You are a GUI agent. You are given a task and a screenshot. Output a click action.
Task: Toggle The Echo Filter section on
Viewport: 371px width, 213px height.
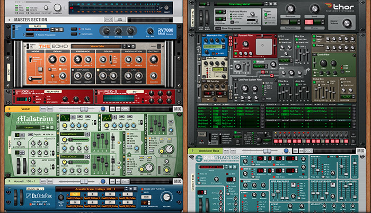coord(98,70)
